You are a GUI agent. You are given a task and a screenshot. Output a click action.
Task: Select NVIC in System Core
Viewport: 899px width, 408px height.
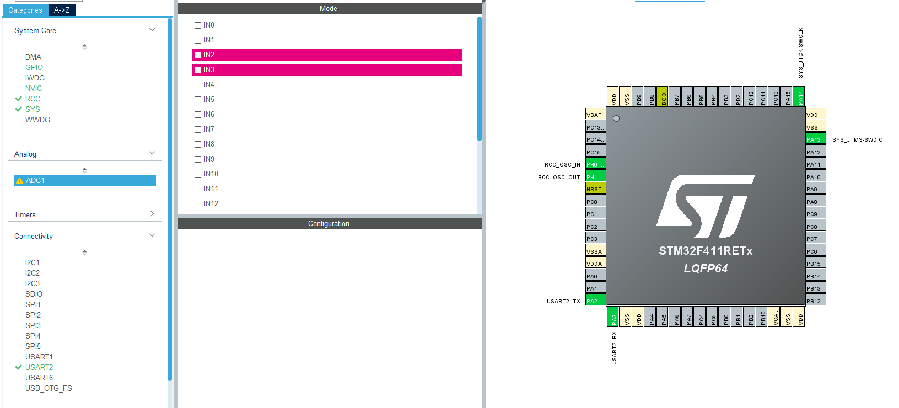pos(33,88)
